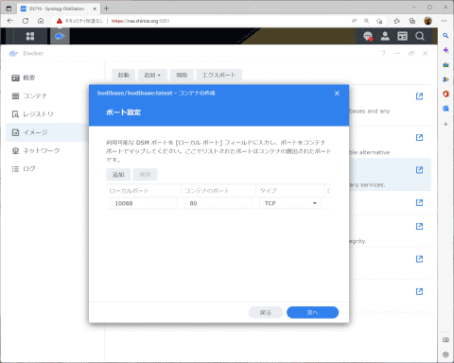454x363 pixels.
Task: Click the 戻る button in dialog
Action: (x=266, y=312)
